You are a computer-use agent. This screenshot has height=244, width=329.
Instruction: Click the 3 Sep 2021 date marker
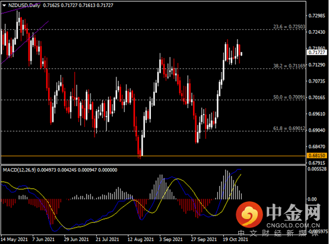pos(171,239)
